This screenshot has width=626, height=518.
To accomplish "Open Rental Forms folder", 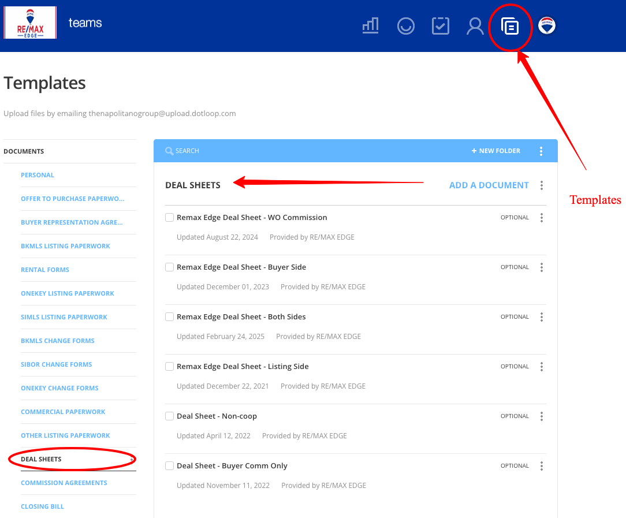I will (x=45, y=270).
